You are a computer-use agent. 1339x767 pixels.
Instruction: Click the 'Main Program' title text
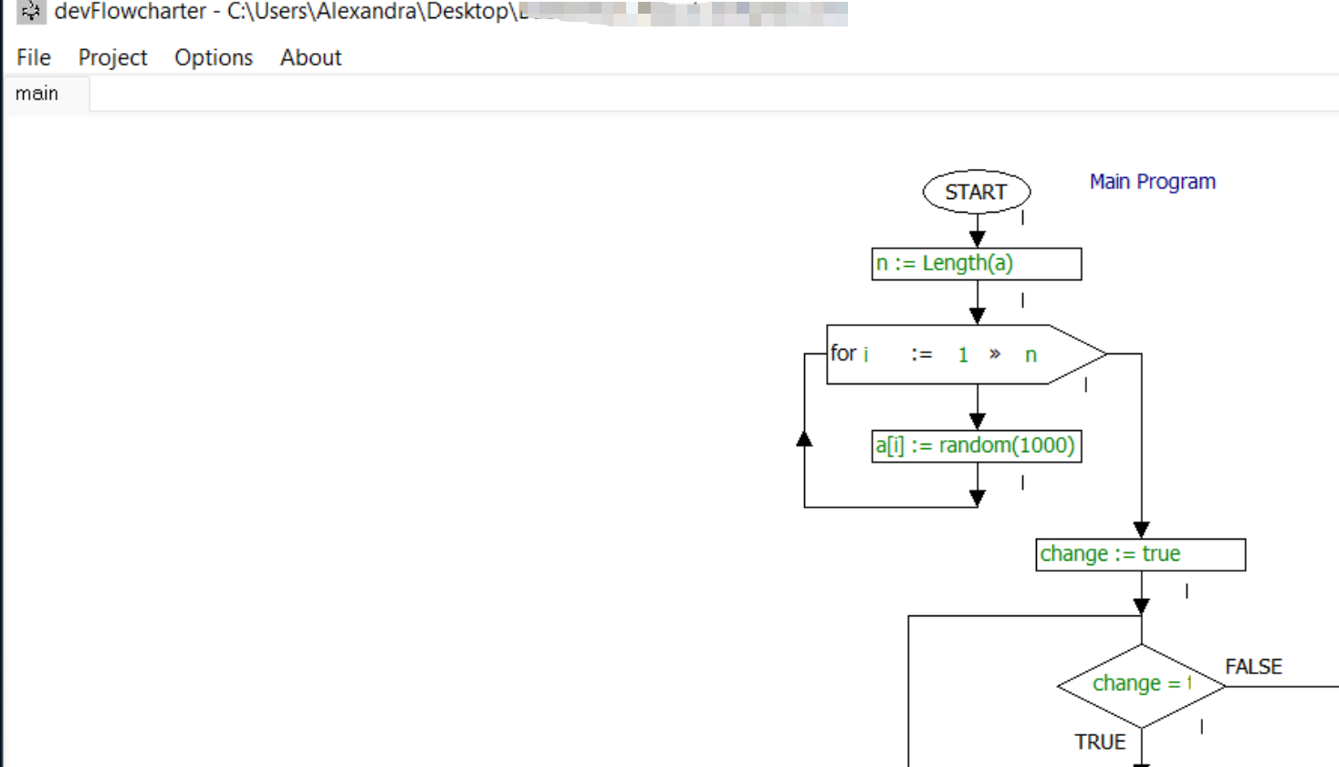(x=1152, y=182)
